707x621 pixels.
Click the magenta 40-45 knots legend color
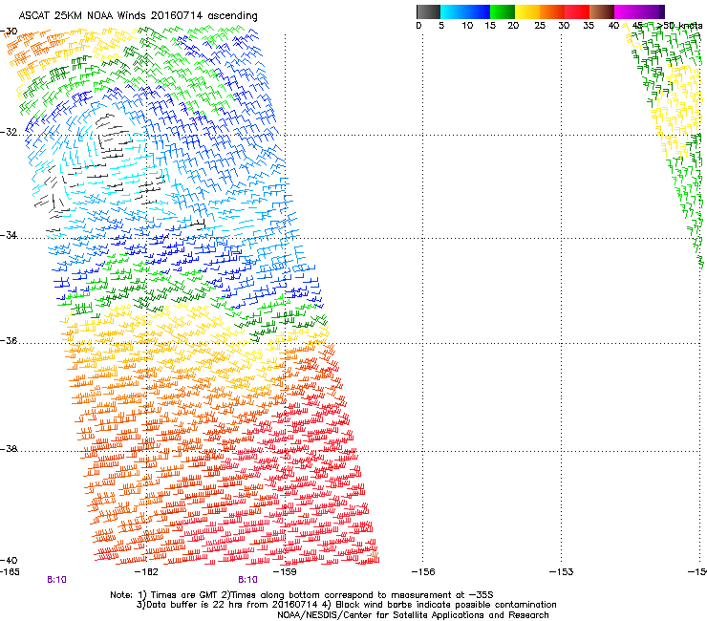click(627, 11)
